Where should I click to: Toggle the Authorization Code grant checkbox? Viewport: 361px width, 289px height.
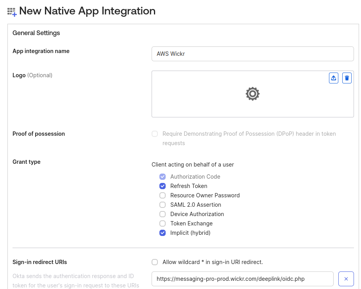[163, 177]
